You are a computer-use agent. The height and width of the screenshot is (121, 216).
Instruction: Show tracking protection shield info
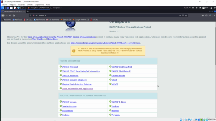31,16
